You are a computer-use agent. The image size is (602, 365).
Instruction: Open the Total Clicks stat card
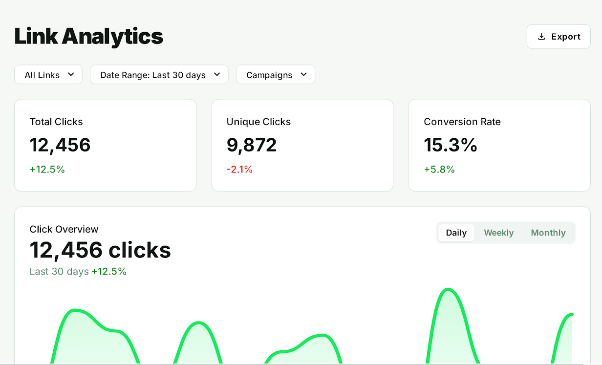(x=105, y=145)
